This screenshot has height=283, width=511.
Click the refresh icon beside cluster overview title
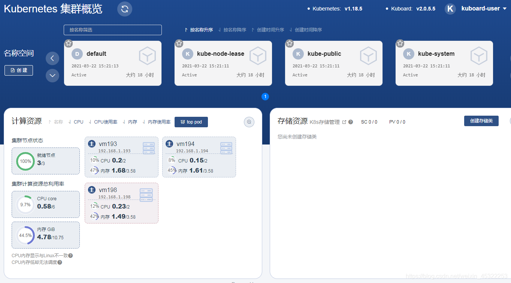125,9
